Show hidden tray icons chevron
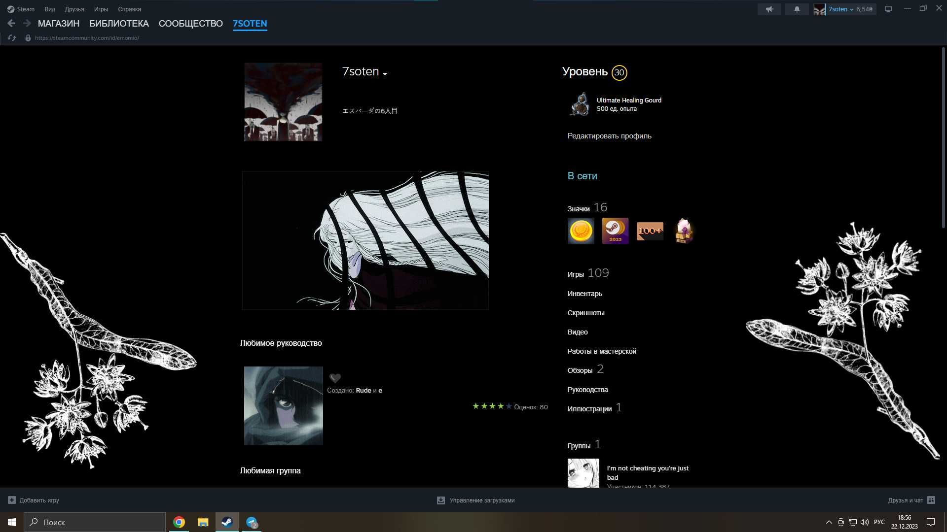 (829, 522)
